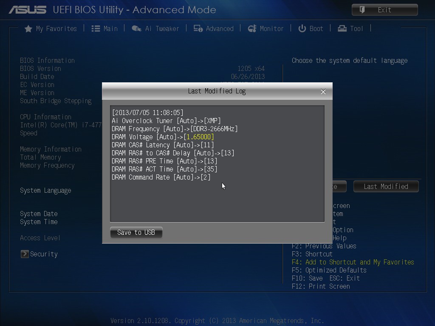Click the F4 Add to Shortcut hint
435x326 pixels.
point(353,262)
